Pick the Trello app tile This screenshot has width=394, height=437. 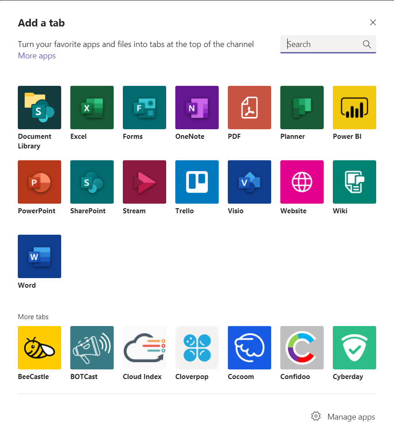pyautogui.click(x=197, y=182)
